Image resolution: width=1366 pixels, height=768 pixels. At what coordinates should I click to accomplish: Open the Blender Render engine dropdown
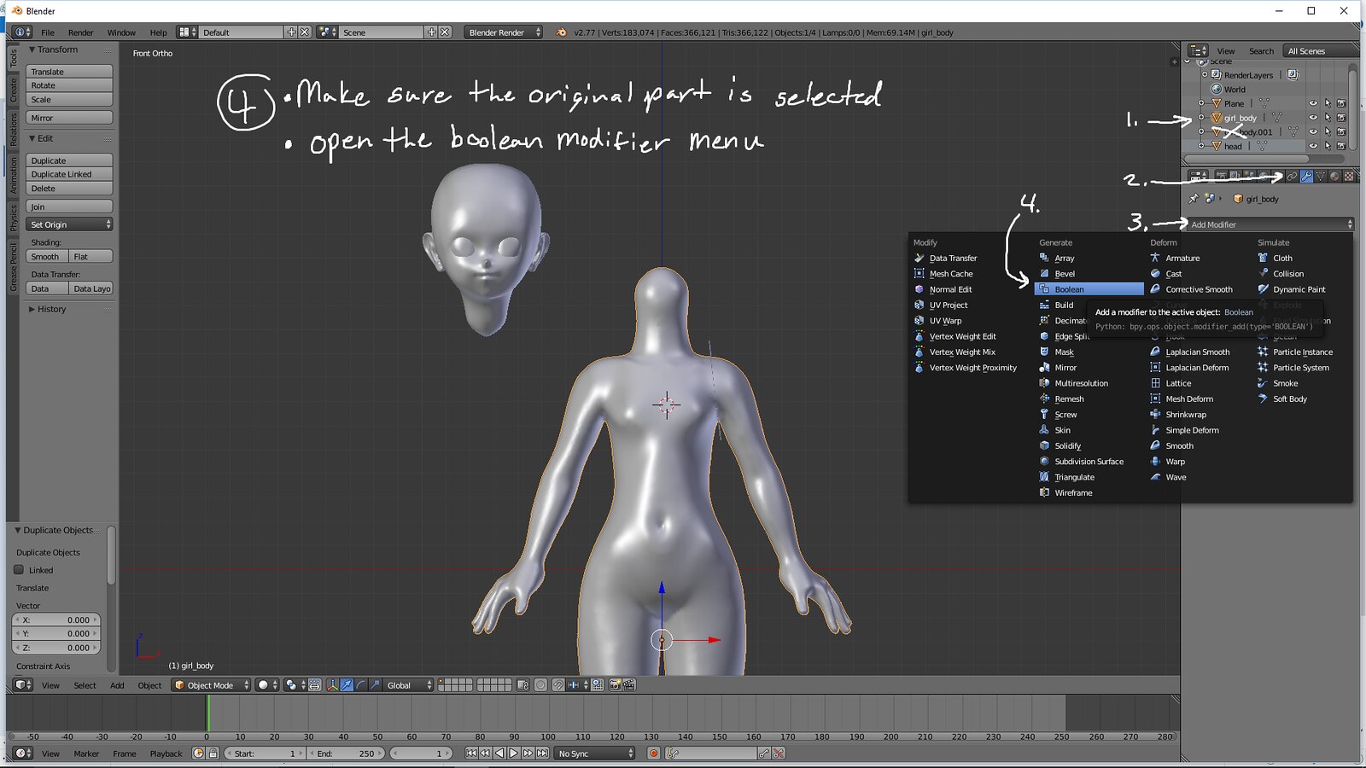(504, 32)
